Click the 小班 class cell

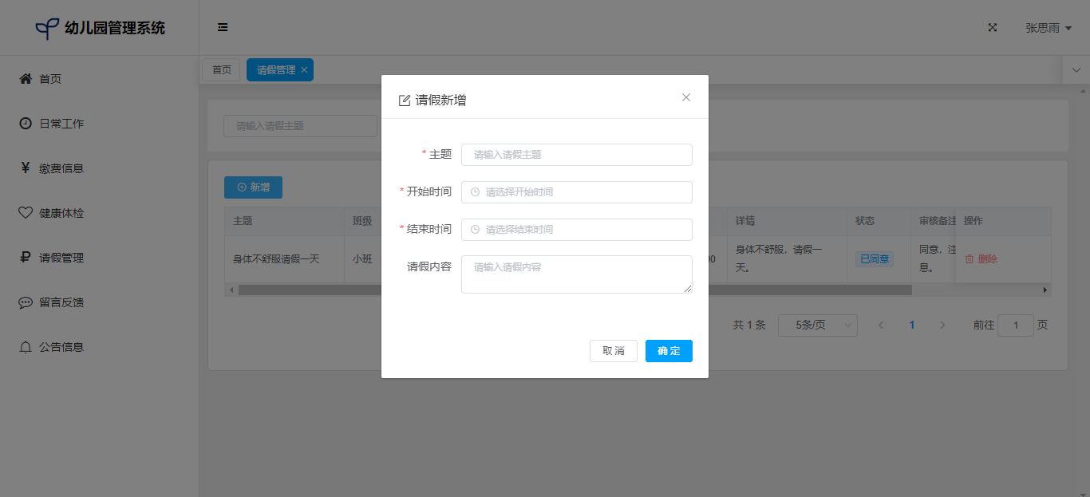(x=362, y=259)
